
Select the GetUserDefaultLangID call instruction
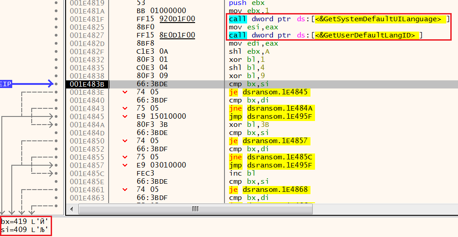pos(325,35)
